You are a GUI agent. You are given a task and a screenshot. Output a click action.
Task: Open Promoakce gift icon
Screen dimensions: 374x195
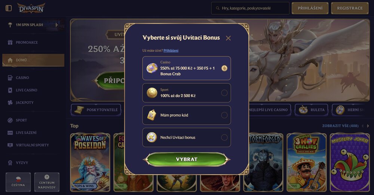(10, 43)
